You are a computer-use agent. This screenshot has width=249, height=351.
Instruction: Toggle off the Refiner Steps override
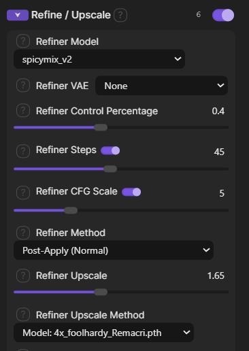(110, 150)
